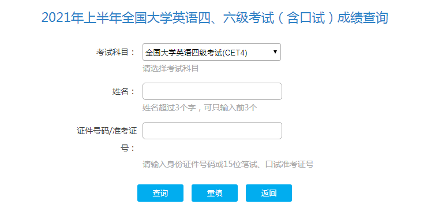Click the black arrow of the exam subject selector
Screen dimensions: 442x215
point(275,51)
